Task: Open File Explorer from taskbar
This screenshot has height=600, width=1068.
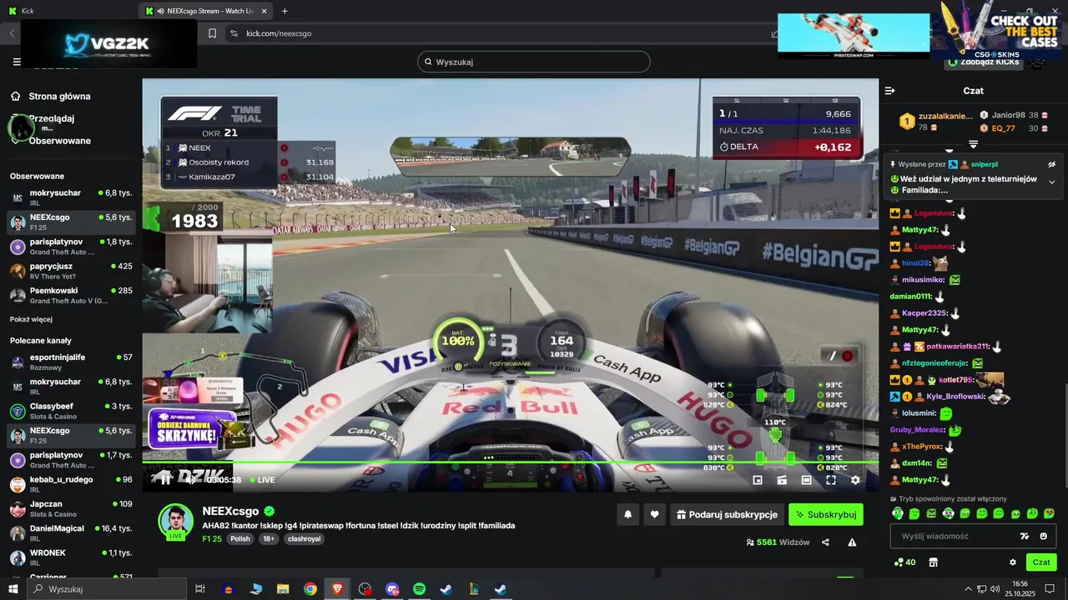Action: (282, 589)
